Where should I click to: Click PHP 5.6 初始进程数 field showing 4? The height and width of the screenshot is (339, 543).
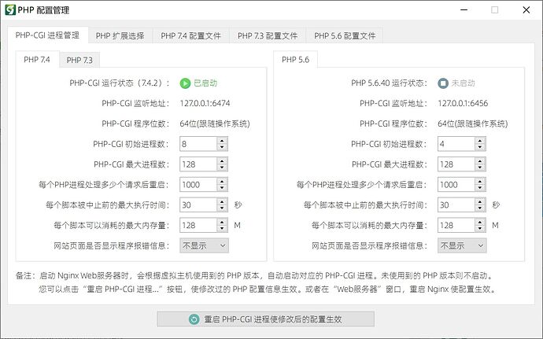point(456,144)
